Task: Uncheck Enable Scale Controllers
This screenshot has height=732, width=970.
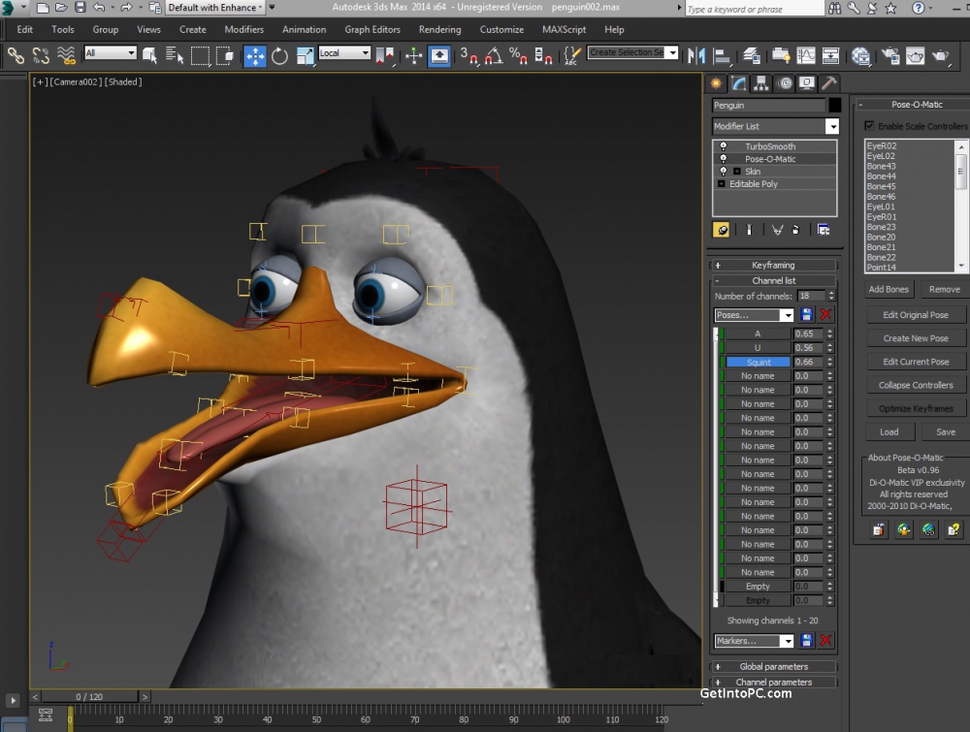Action: pos(869,126)
